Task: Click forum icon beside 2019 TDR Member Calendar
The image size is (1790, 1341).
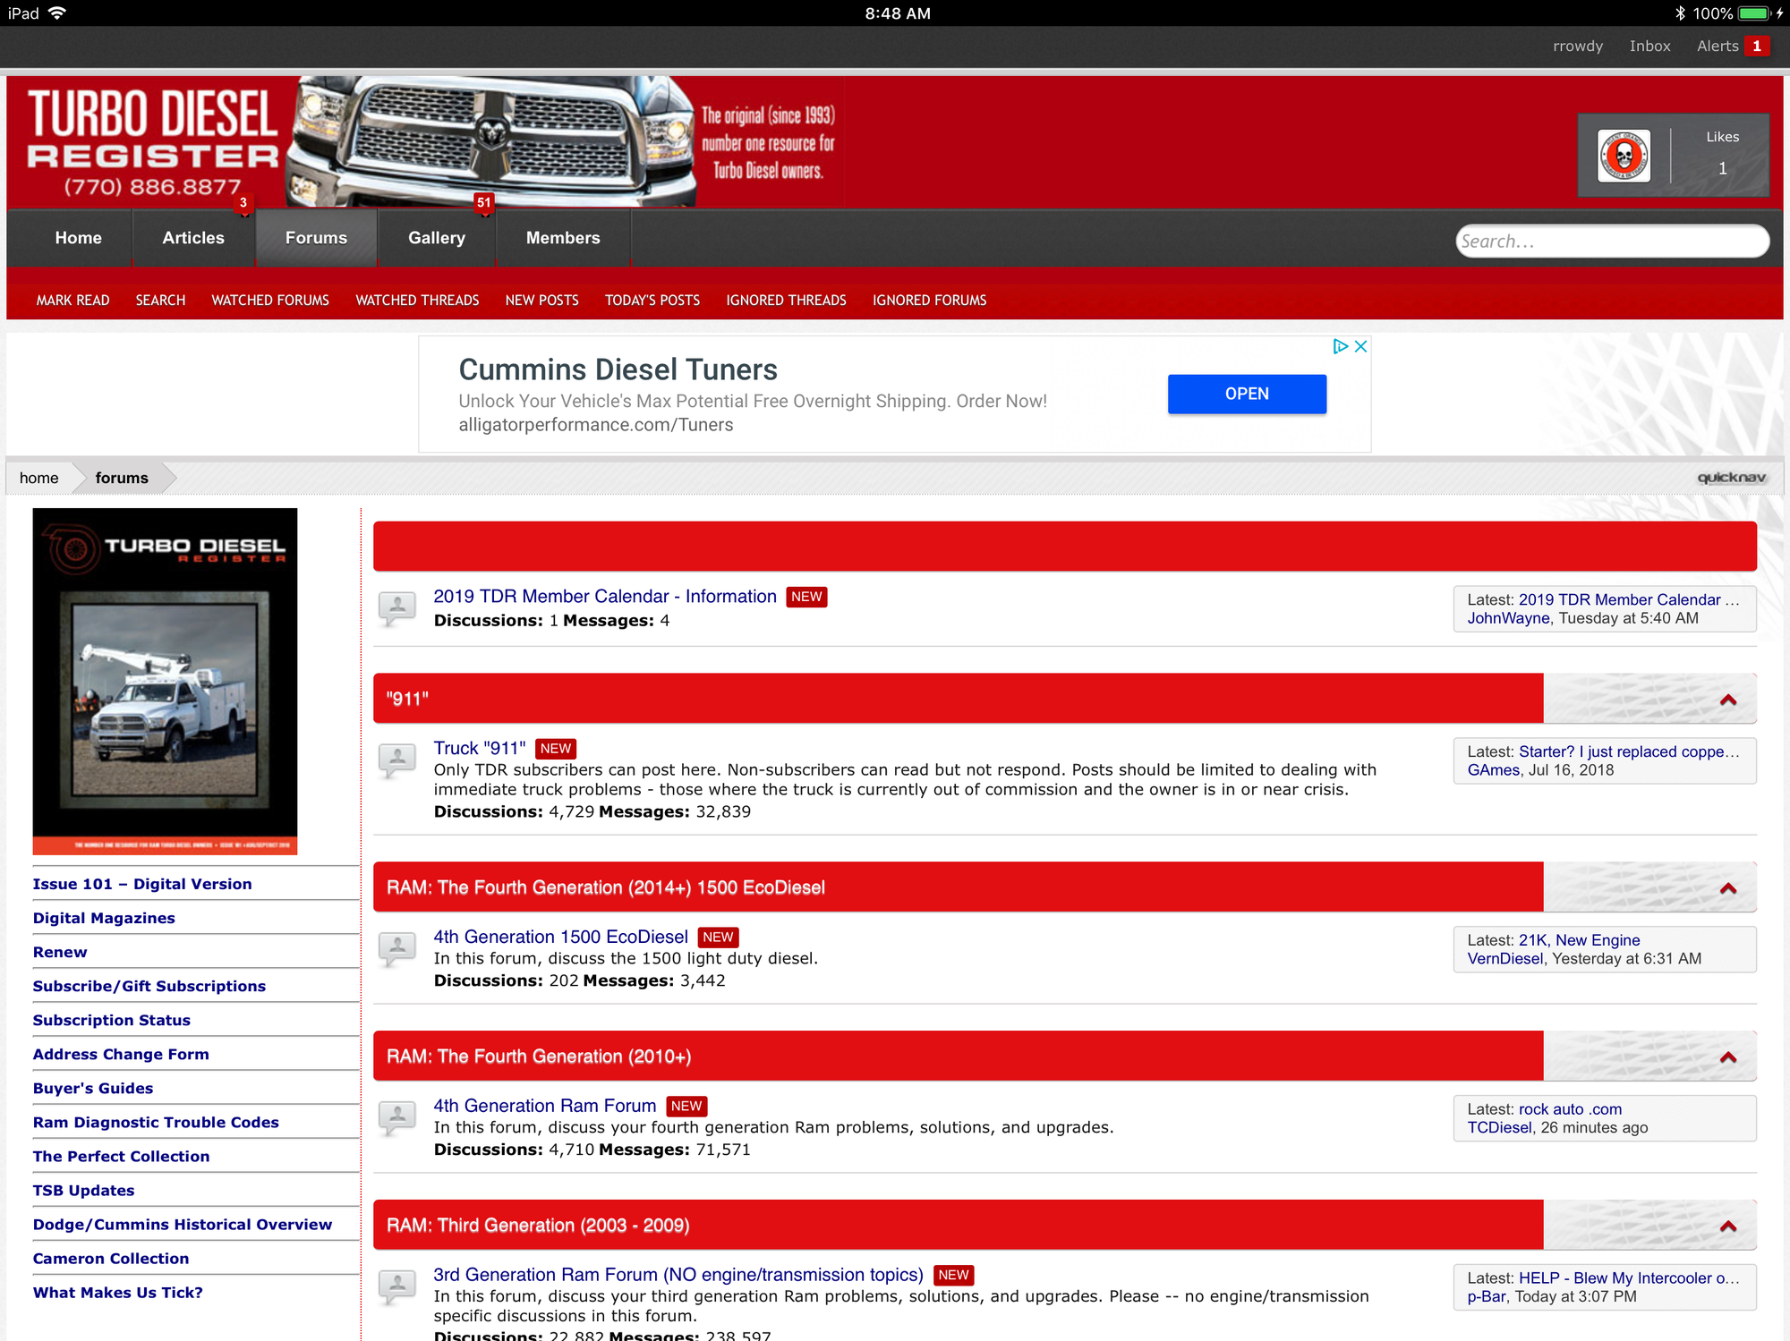Action: [x=397, y=608]
